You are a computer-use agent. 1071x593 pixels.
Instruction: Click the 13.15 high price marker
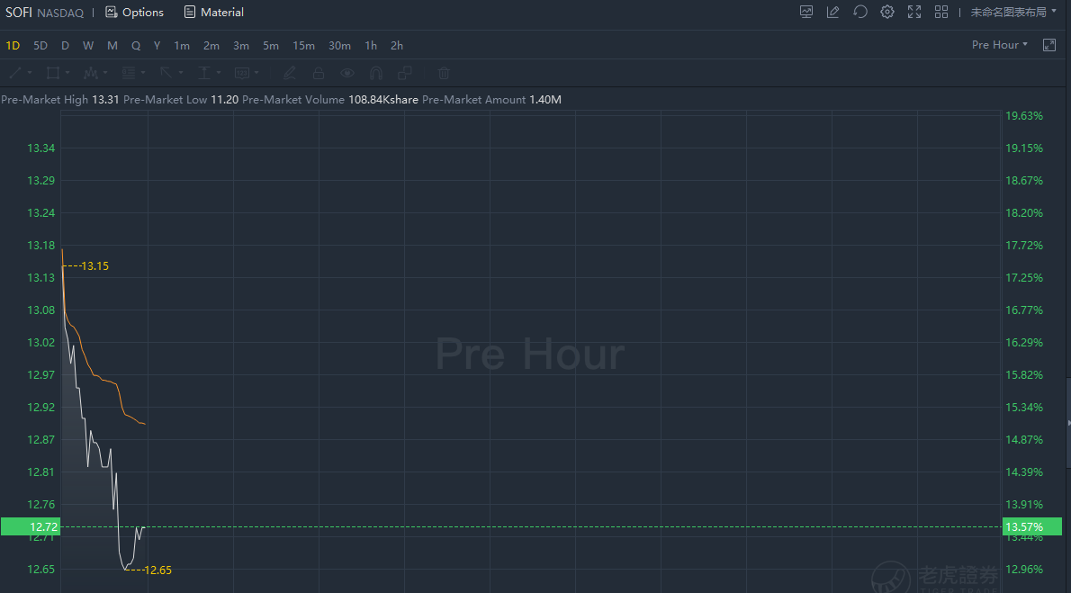(94, 266)
